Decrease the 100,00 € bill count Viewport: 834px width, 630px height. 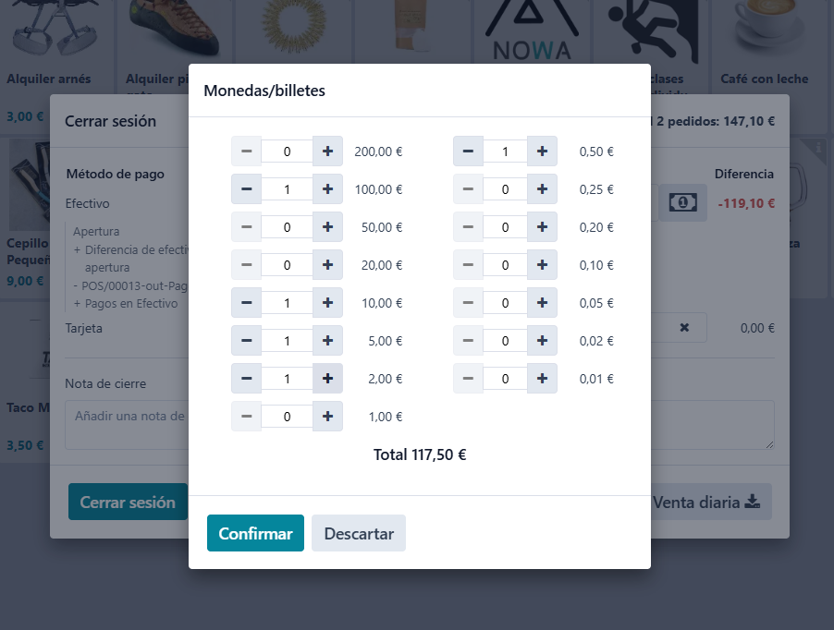pyautogui.click(x=246, y=189)
